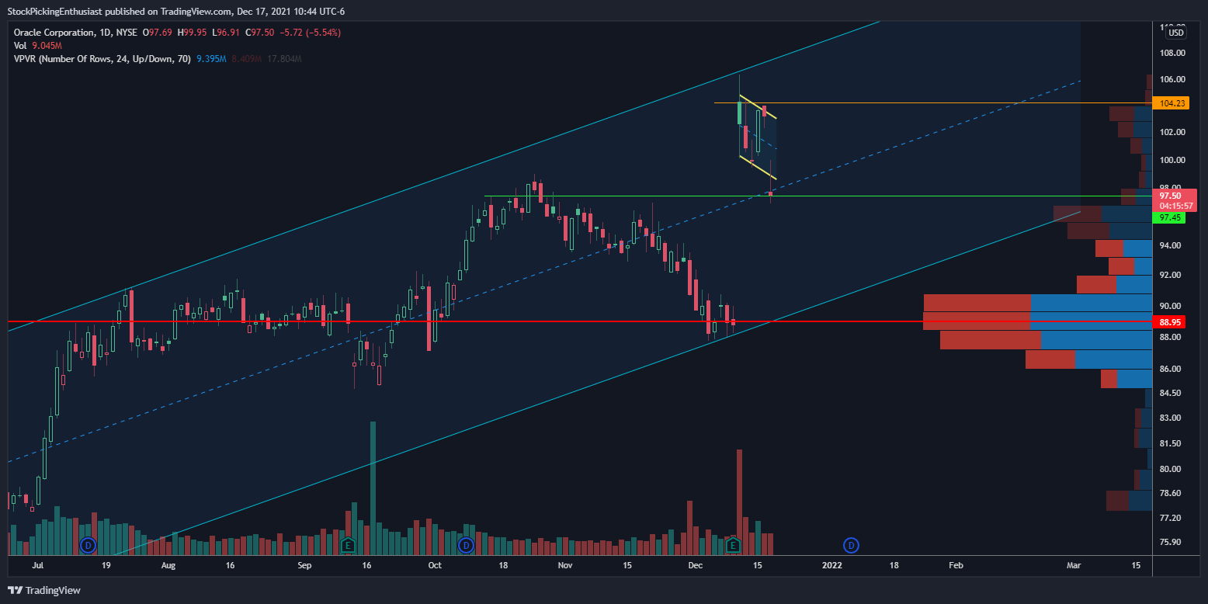Click the Aug label on time axis
The image size is (1208, 604).
169,566
